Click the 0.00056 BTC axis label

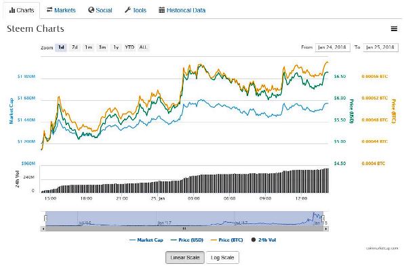pyautogui.click(x=374, y=76)
